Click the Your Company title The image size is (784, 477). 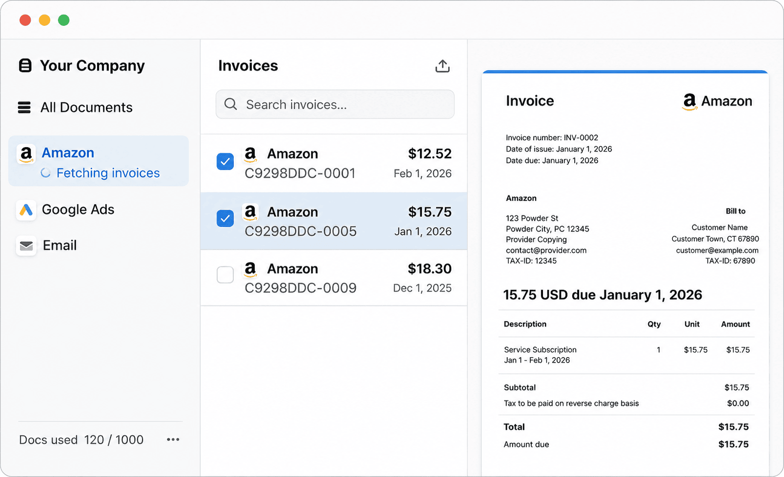92,66
